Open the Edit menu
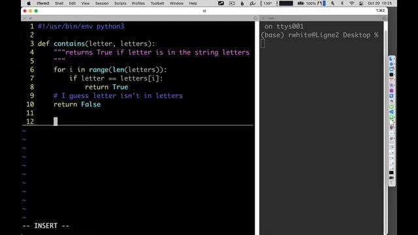The width and height of the screenshot is (418, 235). [72, 3]
